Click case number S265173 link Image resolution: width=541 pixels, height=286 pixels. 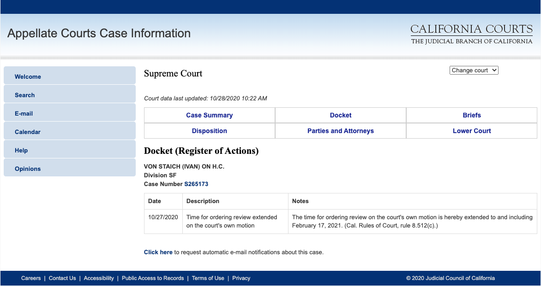[x=196, y=184]
